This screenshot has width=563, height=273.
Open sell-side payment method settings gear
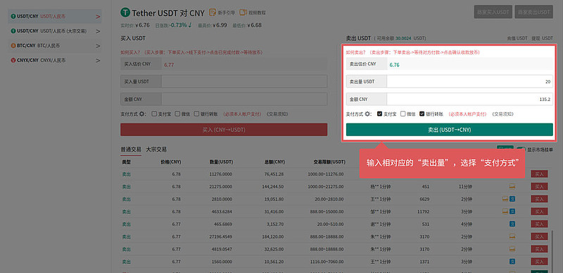[x=367, y=114]
